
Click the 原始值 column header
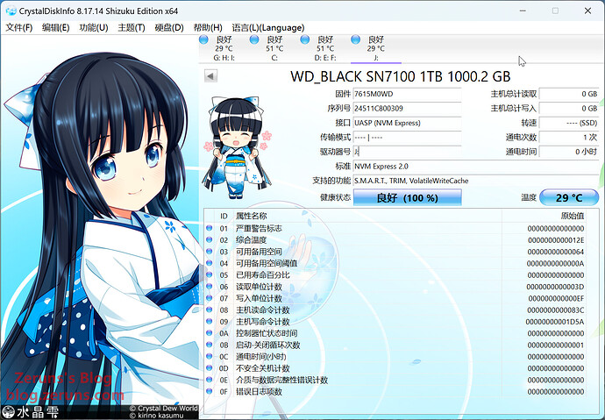[x=571, y=216]
